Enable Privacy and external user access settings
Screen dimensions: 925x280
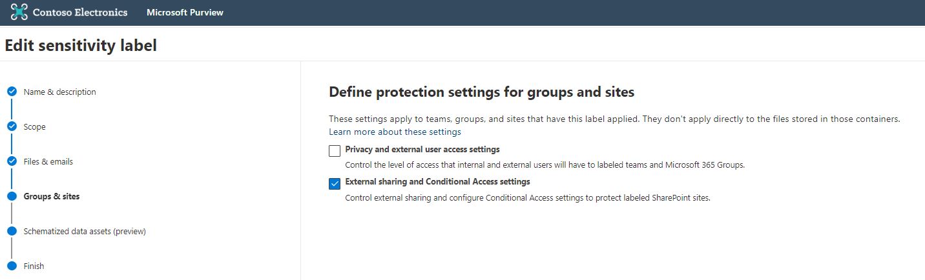[335, 151]
